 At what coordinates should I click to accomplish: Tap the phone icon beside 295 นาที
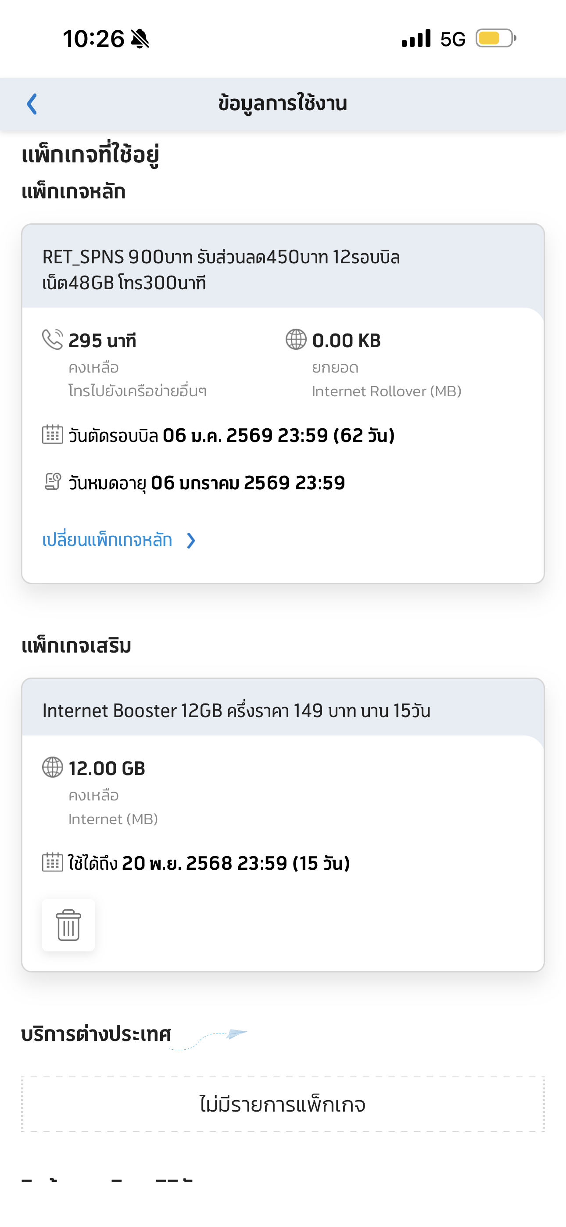[x=52, y=340]
